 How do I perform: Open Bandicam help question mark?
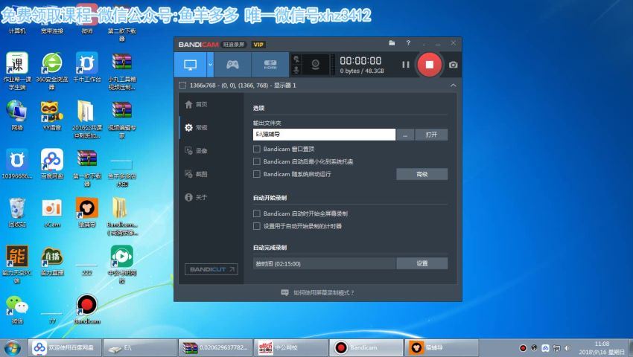[408, 42]
